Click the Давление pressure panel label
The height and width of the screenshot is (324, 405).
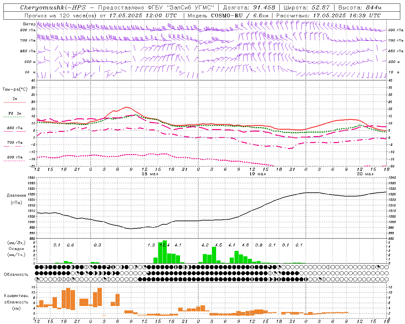pyautogui.click(x=16, y=196)
